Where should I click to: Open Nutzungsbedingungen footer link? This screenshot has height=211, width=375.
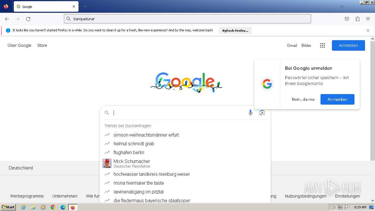tap(306, 196)
